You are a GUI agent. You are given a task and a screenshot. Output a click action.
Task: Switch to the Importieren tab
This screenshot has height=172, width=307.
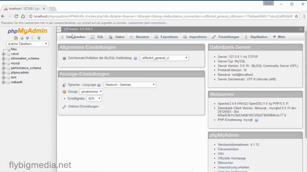[195, 37]
